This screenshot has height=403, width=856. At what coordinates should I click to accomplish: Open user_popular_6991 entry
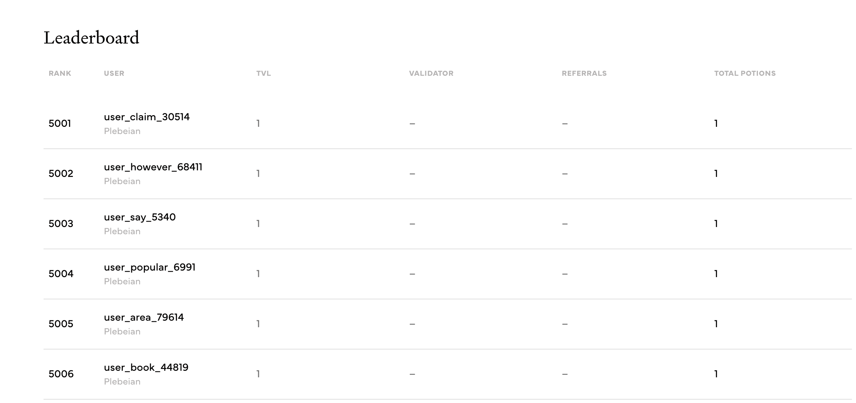pos(149,267)
